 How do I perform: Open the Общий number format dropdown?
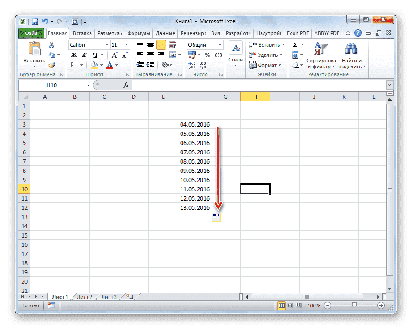click(x=204, y=44)
